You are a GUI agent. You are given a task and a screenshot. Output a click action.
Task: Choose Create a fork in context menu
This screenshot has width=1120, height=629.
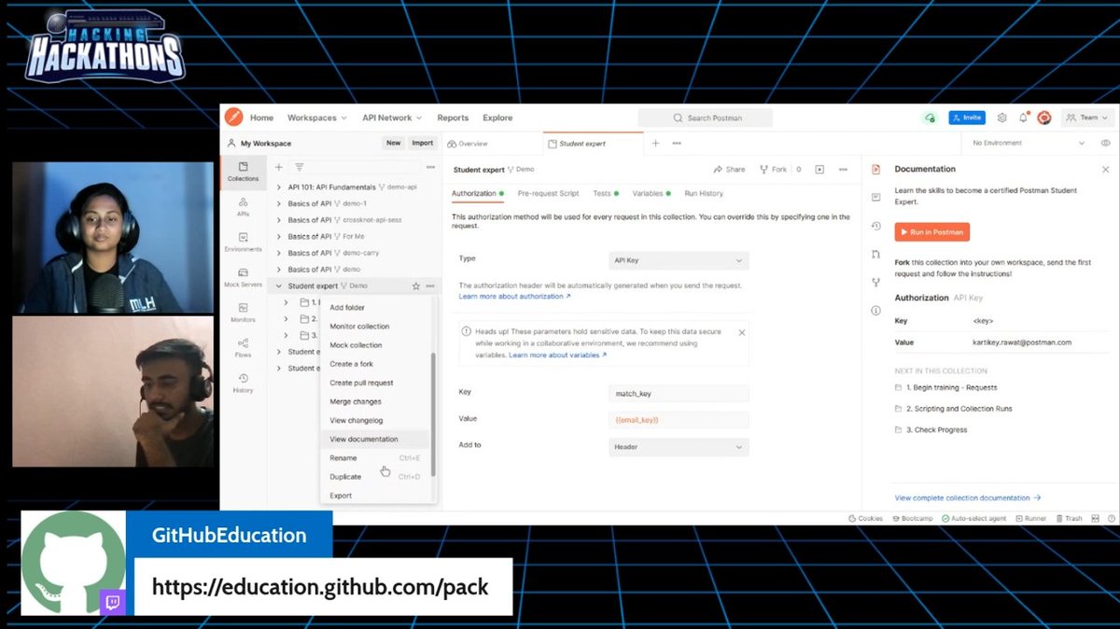click(375, 364)
